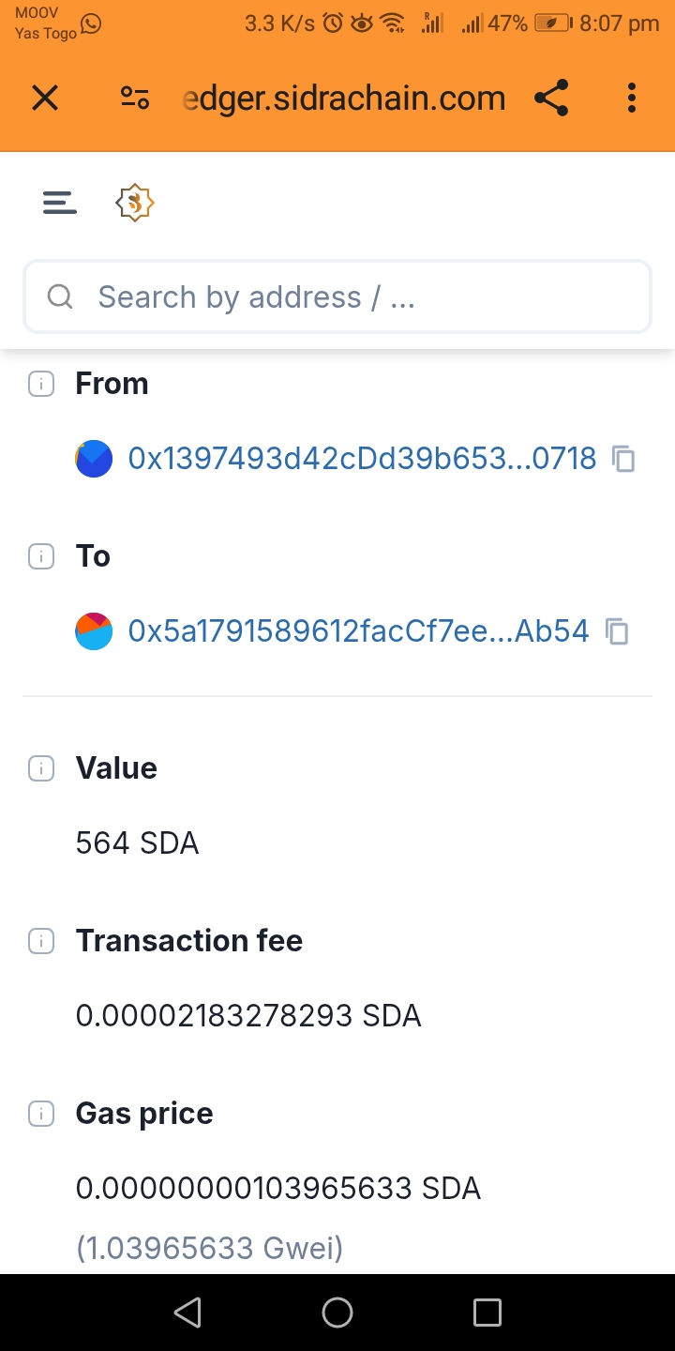Copy the To address
This screenshot has height=1351, width=675.
click(x=617, y=631)
